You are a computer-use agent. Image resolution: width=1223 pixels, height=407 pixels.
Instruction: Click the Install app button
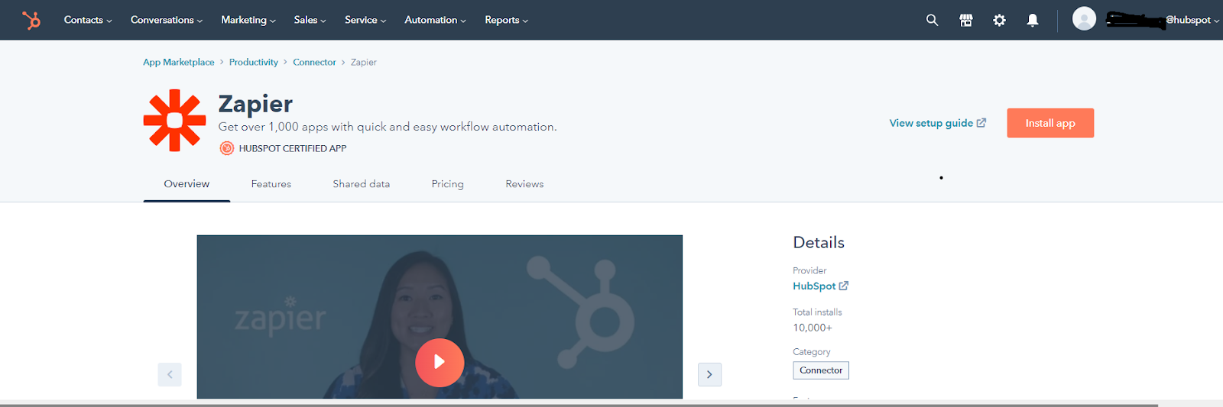coord(1050,123)
